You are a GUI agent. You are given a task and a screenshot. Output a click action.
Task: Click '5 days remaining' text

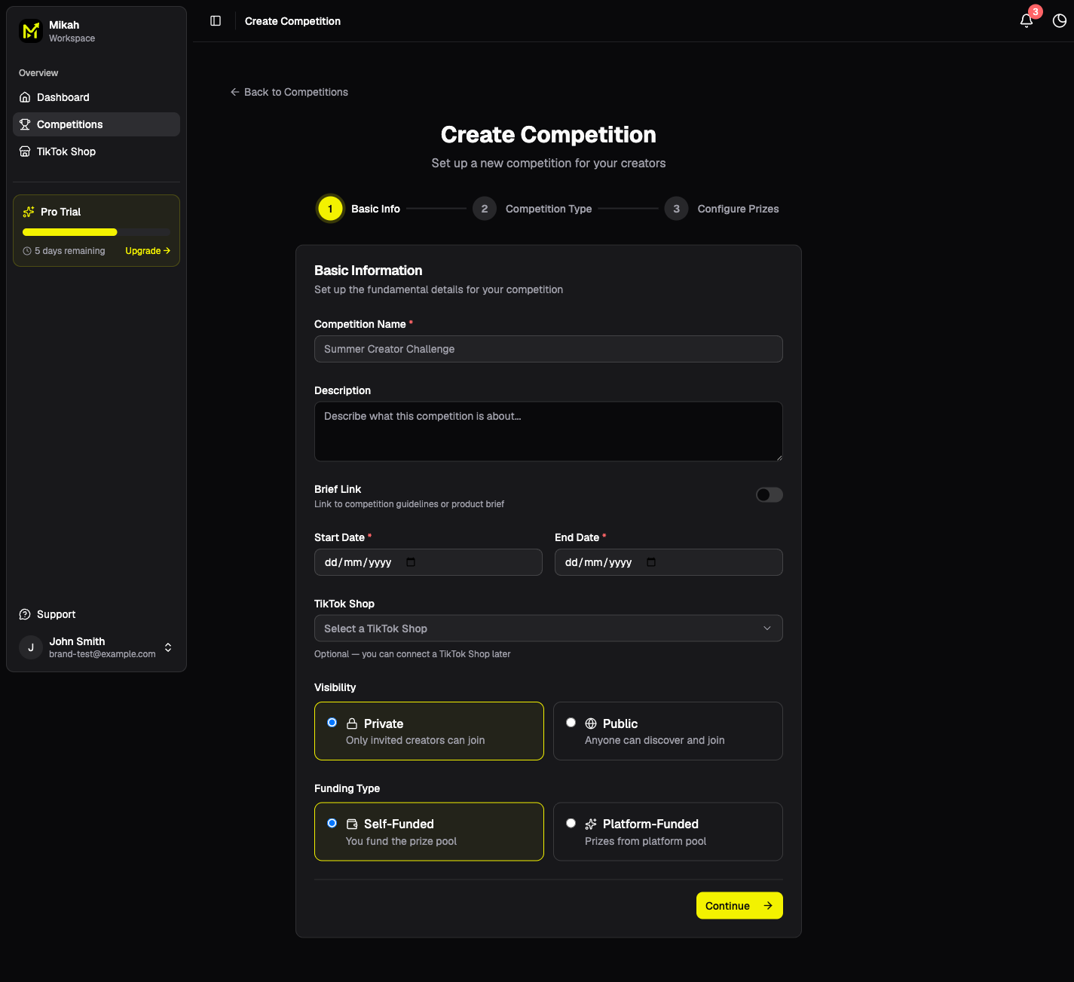tap(70, 251)
